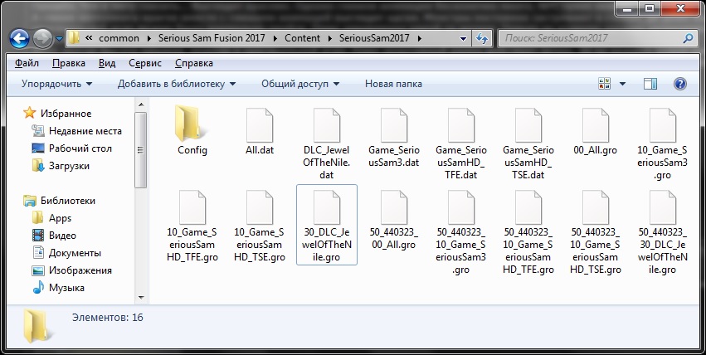Viewport: 706px width, 355px height.
Task: Create a new folder
Action: pos(393,84)
